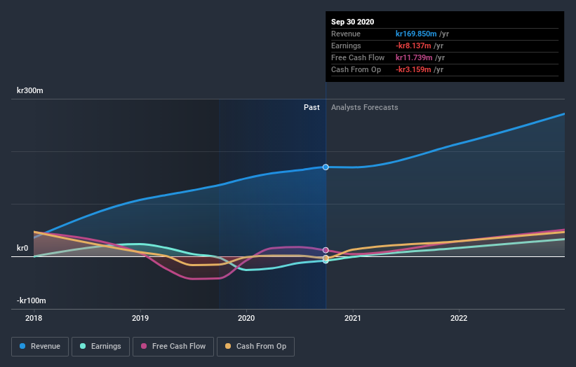The width and height of the screenshot is (576, 367).
Task: Click the Cash From Op data point marker
Action: click(x=326, y=258)
